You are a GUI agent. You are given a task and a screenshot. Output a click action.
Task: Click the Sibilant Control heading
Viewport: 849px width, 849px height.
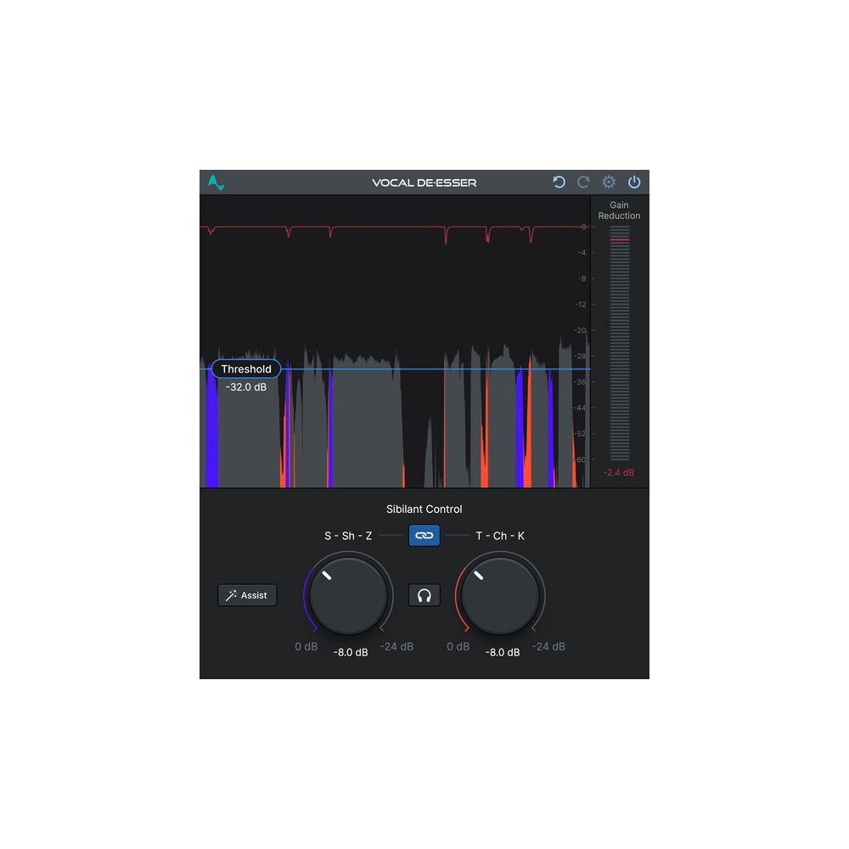pos(424,509)
